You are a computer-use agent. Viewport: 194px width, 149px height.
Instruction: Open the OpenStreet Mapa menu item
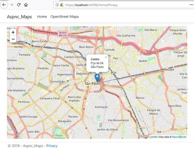(x=64, y=17)
